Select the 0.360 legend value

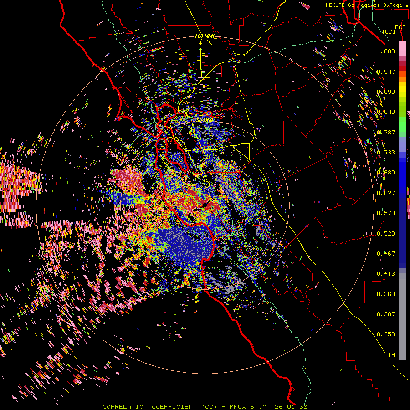386,294
